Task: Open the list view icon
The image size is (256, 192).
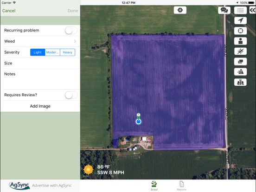Action: click(240, 10)
